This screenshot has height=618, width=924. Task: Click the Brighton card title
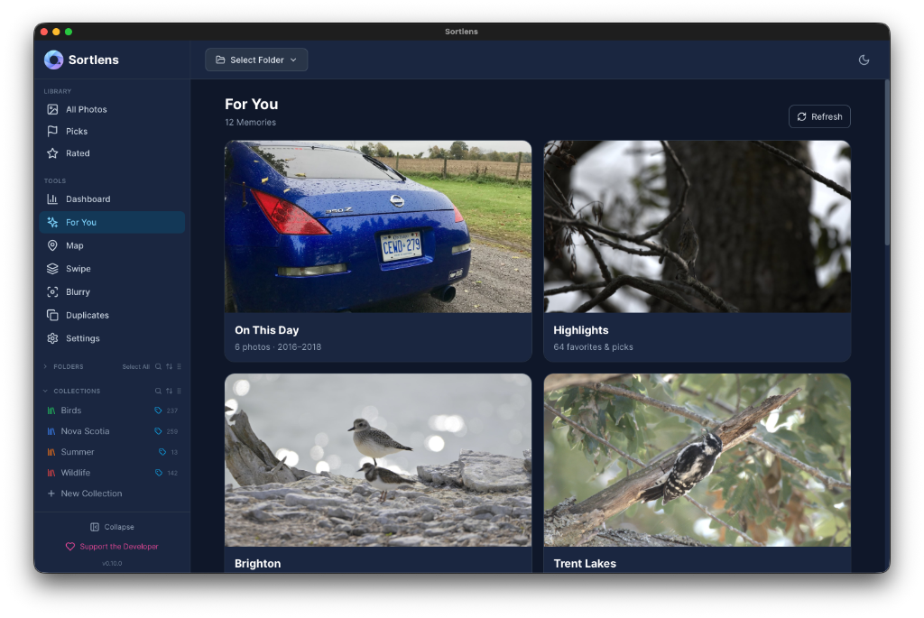tap(257, 564)
